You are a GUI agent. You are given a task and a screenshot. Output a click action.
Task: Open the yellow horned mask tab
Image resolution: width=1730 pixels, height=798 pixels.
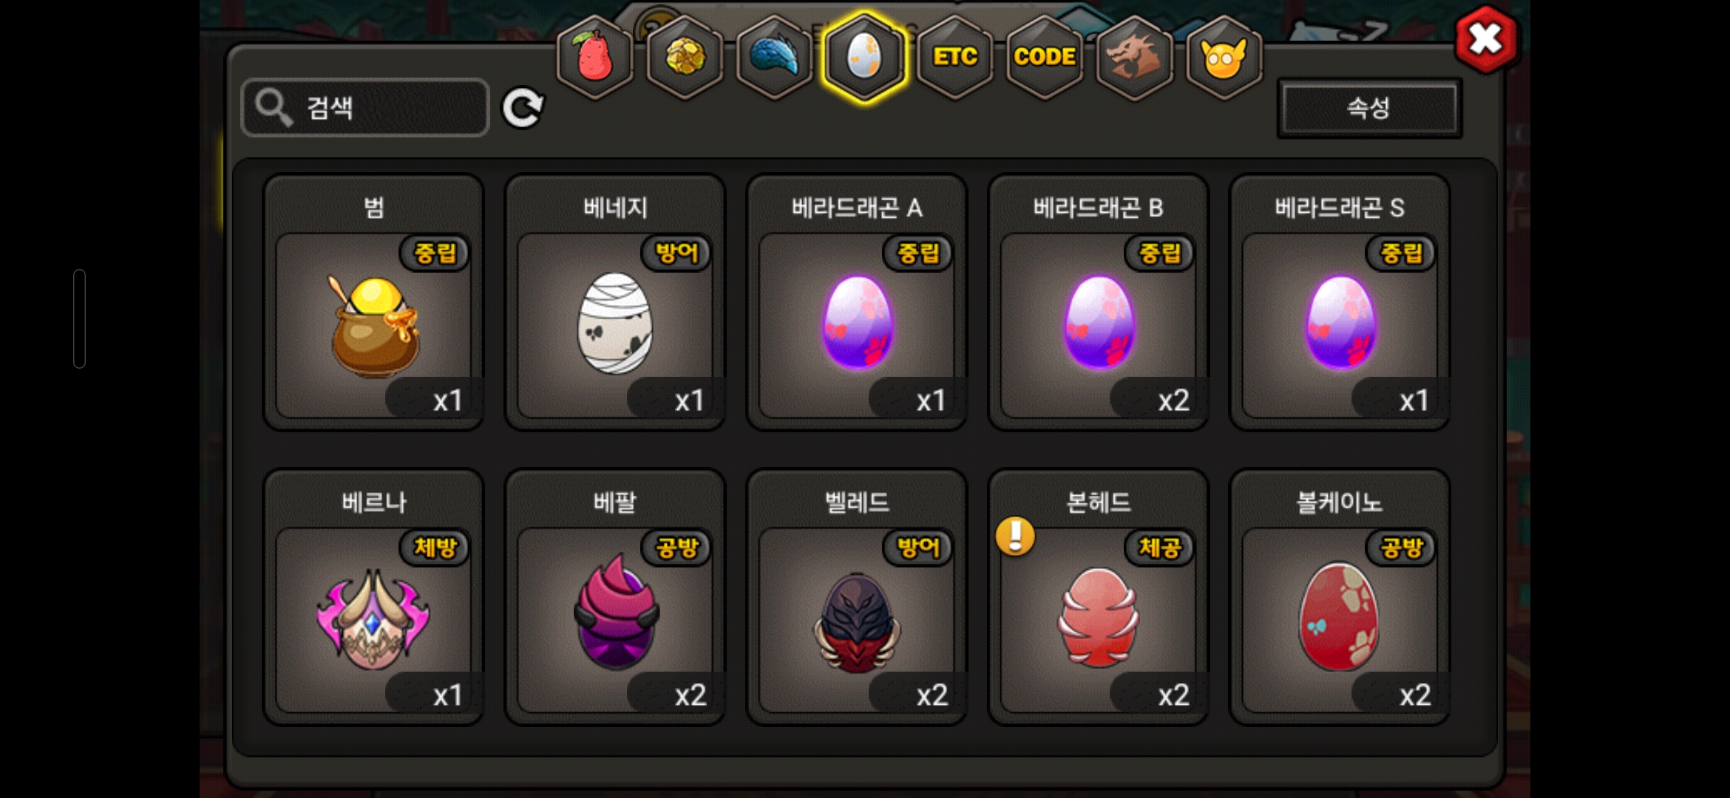[x=1224, y=57]
